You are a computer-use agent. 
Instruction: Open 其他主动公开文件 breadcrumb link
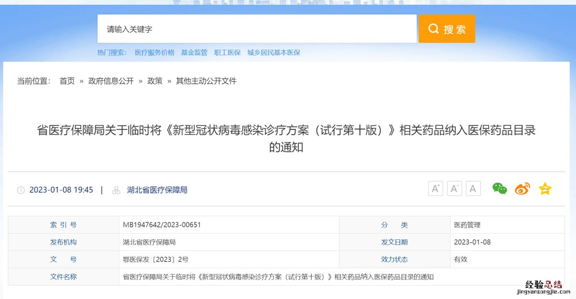pyautogui.click(x=206, y=81)
